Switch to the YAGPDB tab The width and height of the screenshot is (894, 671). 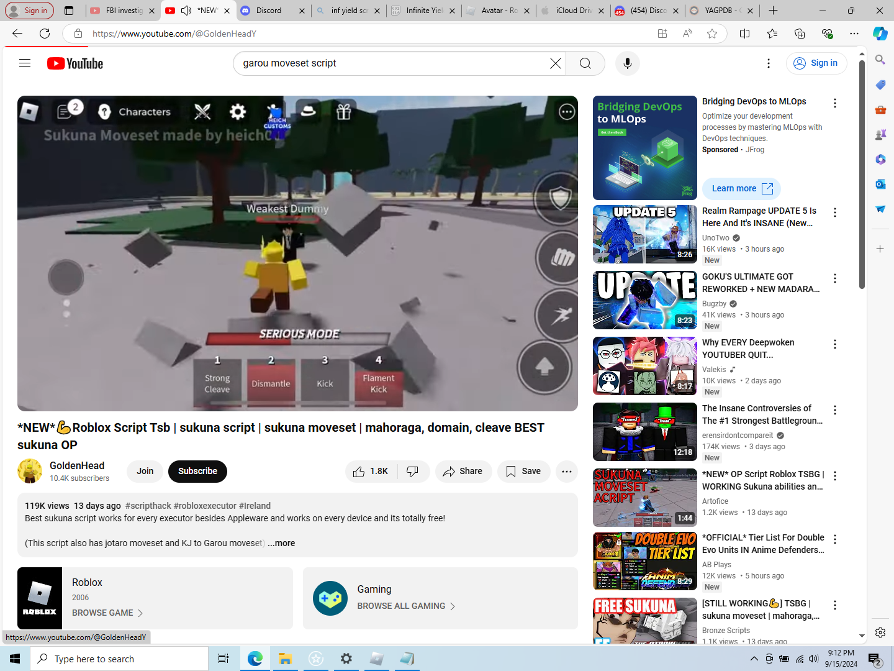(x=723, y=11)
